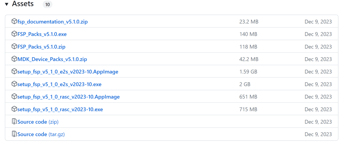Download setup_fsp_v5_1_0_e2s_v2023-10.AppImage

click(68, 72)
